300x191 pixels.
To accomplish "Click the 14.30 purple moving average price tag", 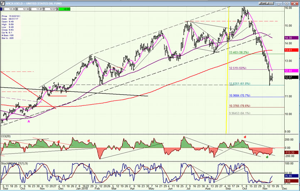I will pyautogui.click(x=291, y=38).
